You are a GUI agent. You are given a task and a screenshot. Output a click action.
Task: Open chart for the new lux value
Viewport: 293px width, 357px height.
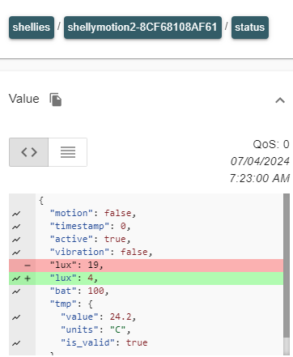[x=16, y=278]
